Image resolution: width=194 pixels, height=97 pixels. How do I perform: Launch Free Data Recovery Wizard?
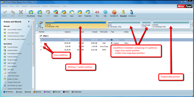coord(16,39)
